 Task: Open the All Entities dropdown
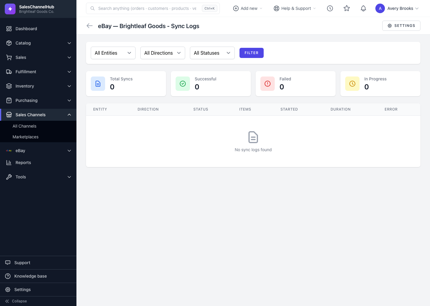pos(113,53)
